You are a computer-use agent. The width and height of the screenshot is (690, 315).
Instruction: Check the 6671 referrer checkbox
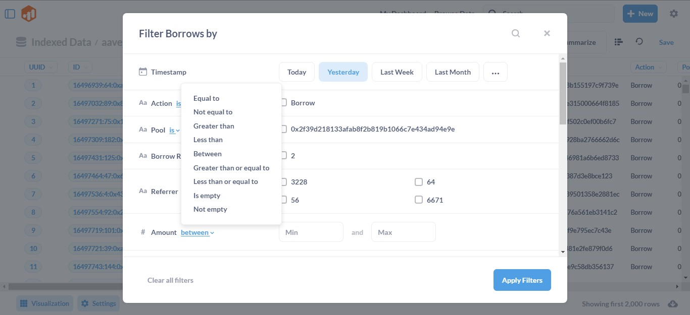click(418, 200)
